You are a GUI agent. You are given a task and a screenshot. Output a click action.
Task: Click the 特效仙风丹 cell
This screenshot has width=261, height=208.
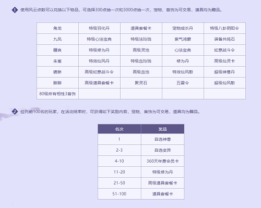99,61
